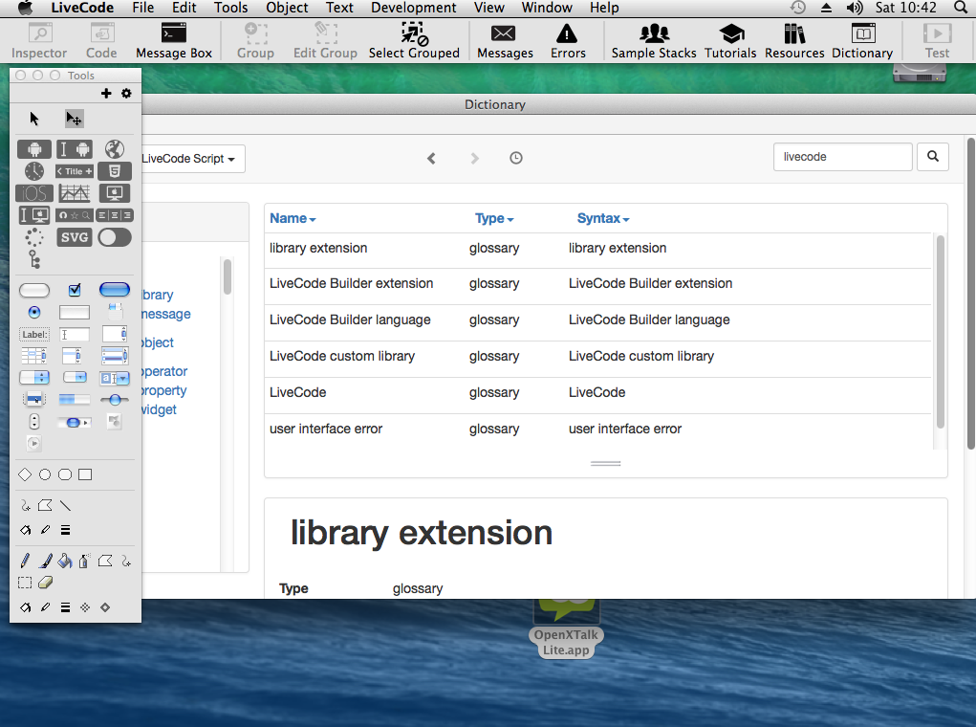Open the File menu
This screenshot has width=976, height=727.
[x=143, y=8]
